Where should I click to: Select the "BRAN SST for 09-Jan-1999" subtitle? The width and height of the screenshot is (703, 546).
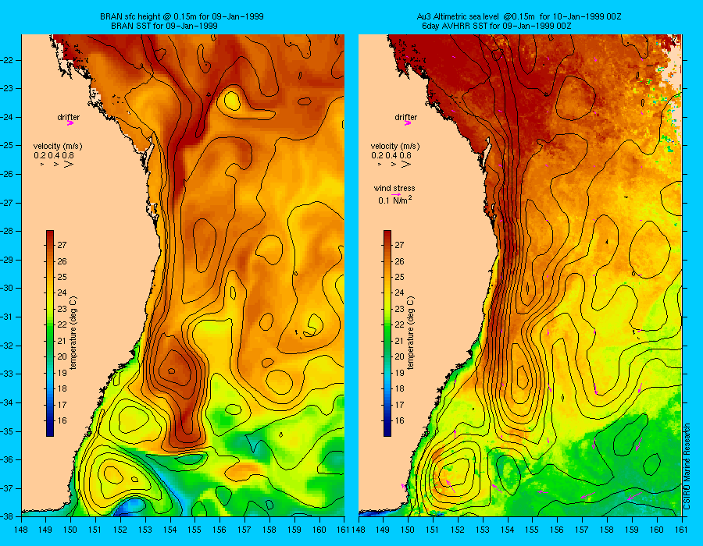[x=164, y=26]
